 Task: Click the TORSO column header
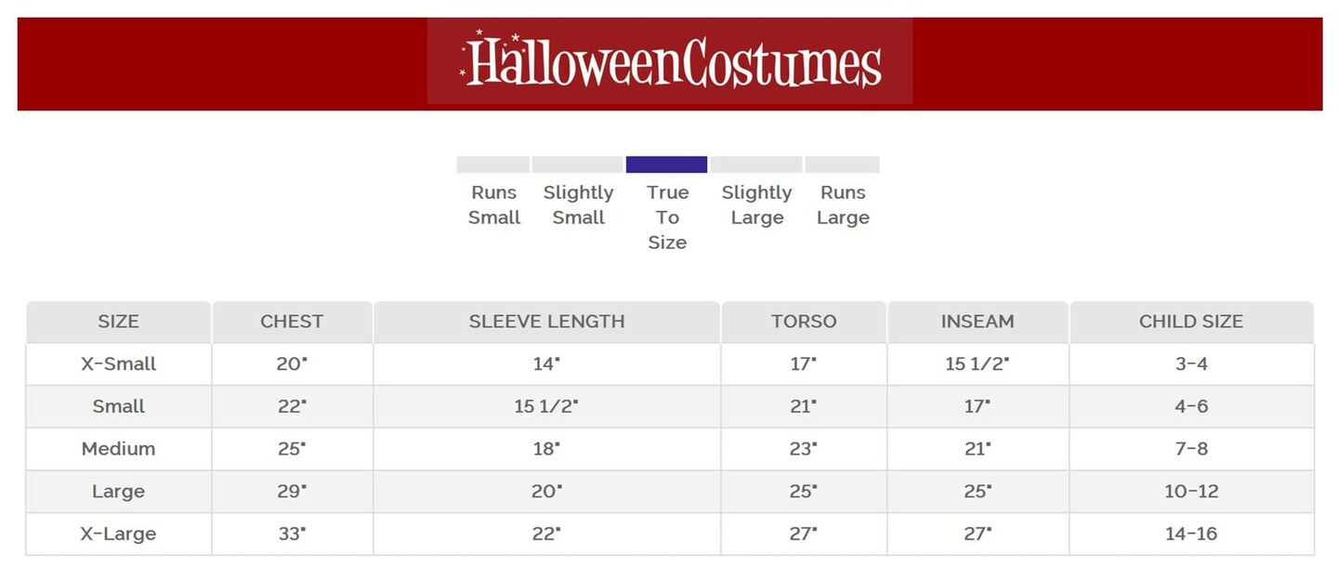804,322
